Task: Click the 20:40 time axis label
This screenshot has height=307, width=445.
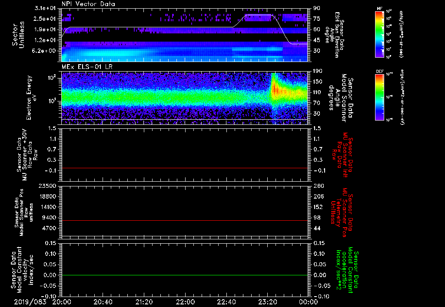Action: pos(103,301)
